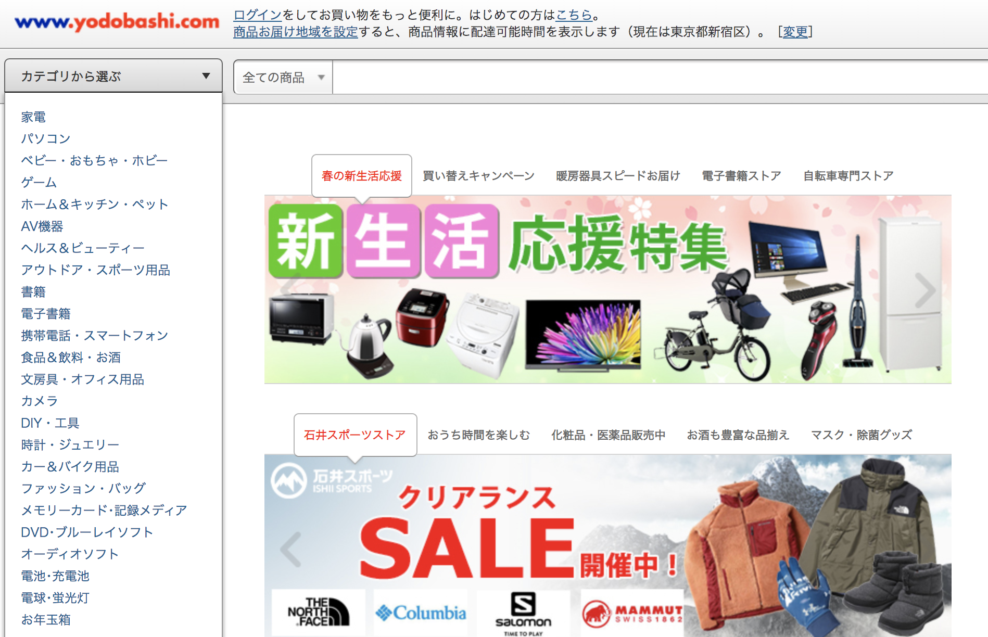Select the おうち時間を楽しむ tab
The width and height of the screenshot is (988, 637).
[x=478, y=435]
